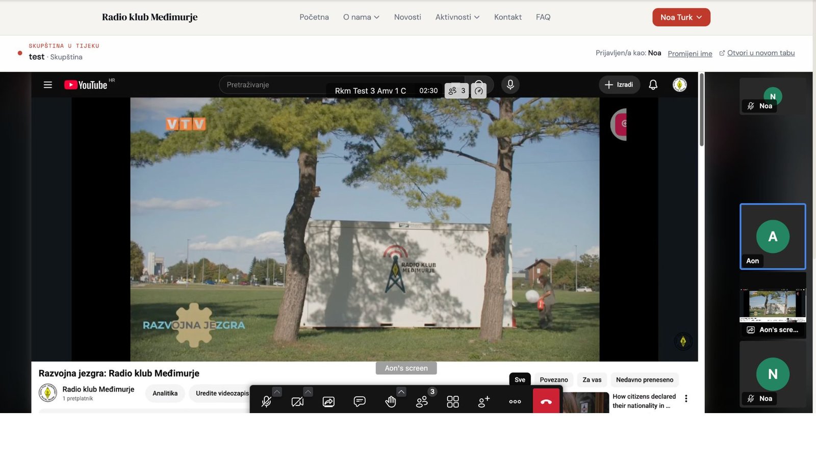This screenshot has height=459, width=816.
Task: Click the Analitika button under the video
Action: (x=165, y=393)
